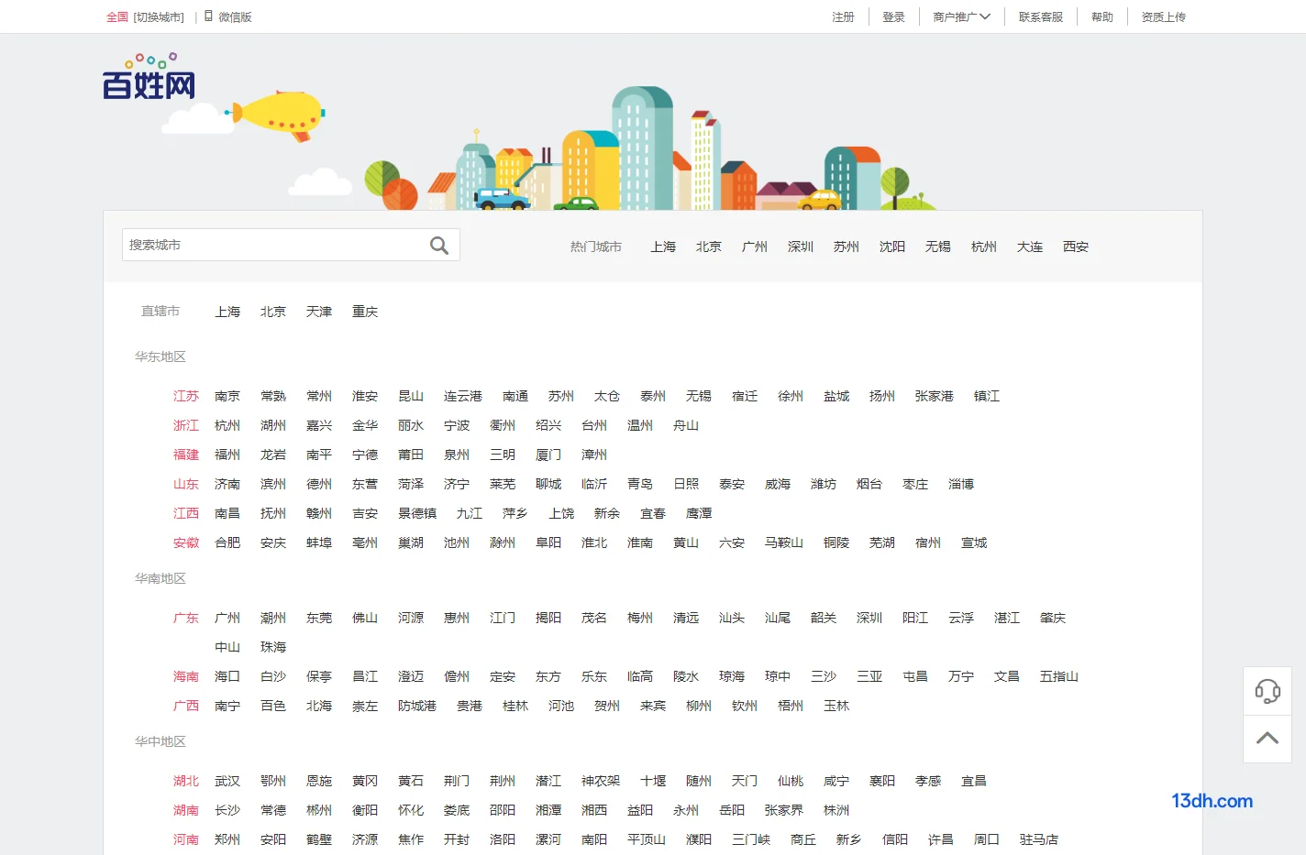Select city 南京
Image resolution: width=1306 pixels, height=855 pixels.
(x=227, y=396)
